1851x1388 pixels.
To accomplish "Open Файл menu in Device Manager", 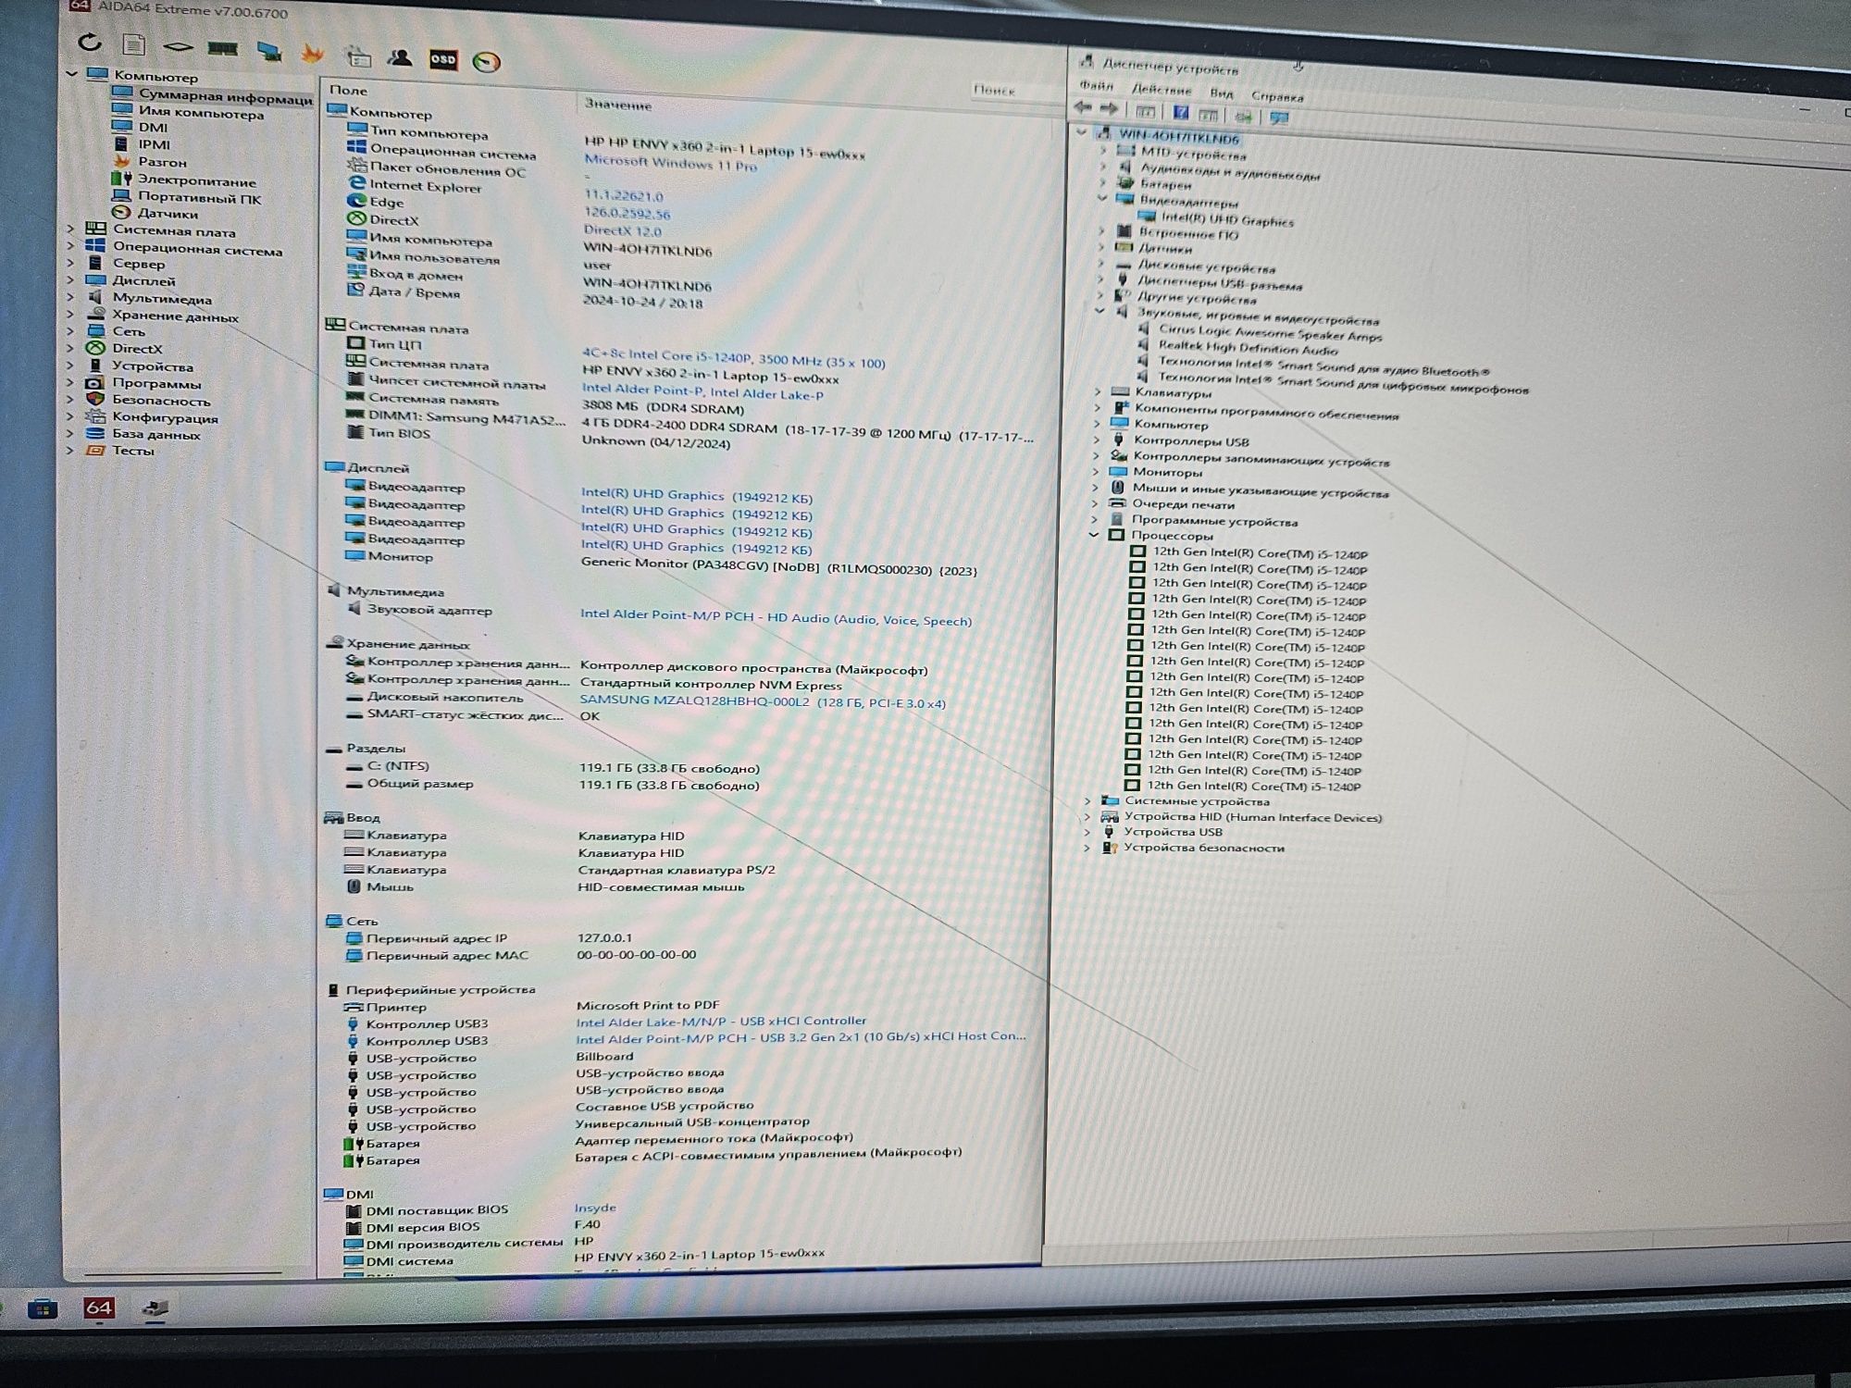I will tap(1096, 85).
